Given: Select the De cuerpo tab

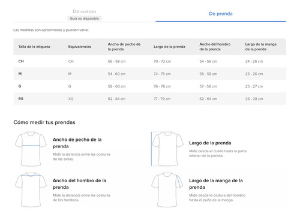Looking at the screenshot, I should tap(85, 11).
